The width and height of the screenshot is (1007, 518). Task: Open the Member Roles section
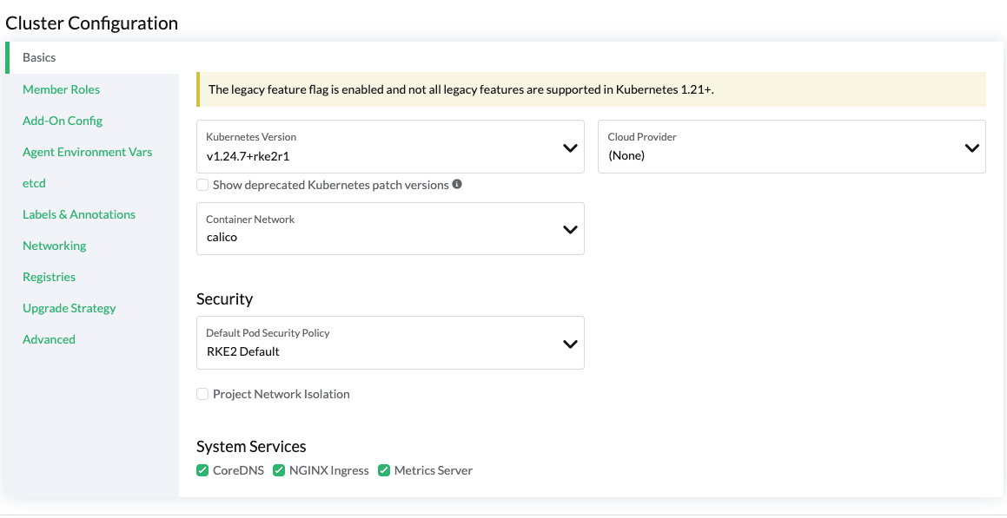click(61, 89)
